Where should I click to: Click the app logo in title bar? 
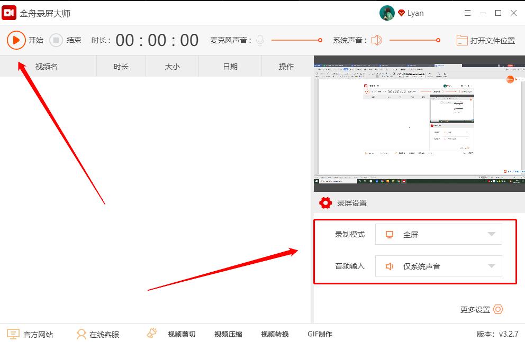pos(9,13)
